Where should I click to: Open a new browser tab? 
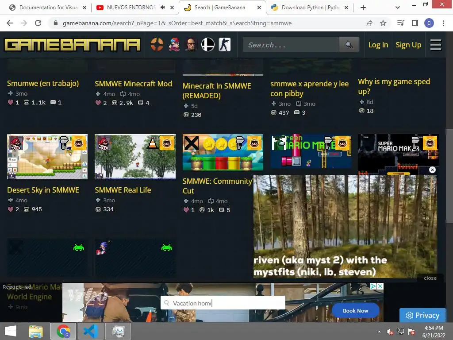363,8
